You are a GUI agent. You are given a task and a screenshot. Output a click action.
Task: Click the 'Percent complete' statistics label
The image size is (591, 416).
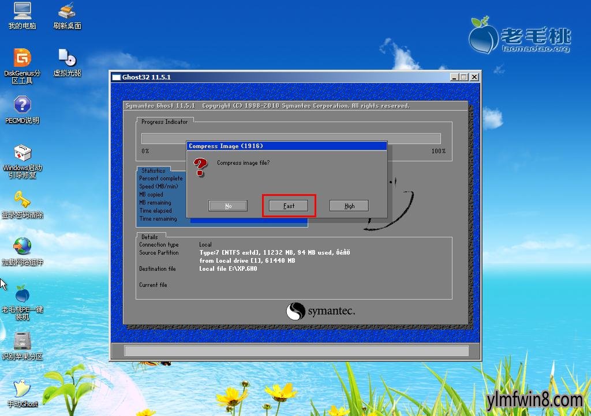click(x=161, y=178)
